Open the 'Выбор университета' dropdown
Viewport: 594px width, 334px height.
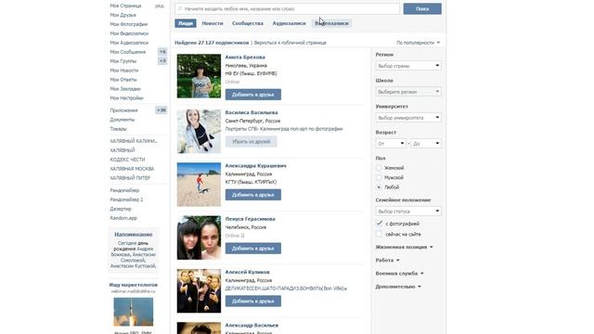pyautogui.click(x=408, y=118)
